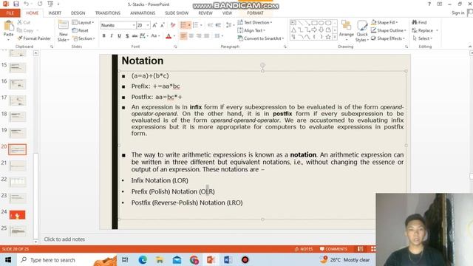This screenshot has height=266, width=473.
Task: Click the New Slide icon
Action: click(x=64, y=25)
